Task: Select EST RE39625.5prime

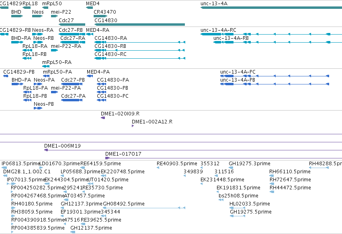Action: 83,224
